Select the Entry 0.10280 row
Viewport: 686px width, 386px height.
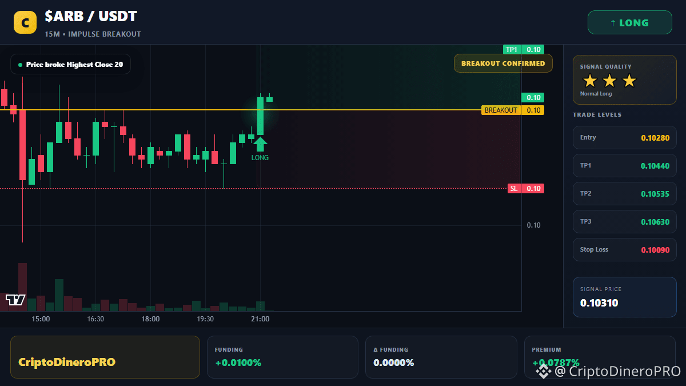click(x=624, y=137)
